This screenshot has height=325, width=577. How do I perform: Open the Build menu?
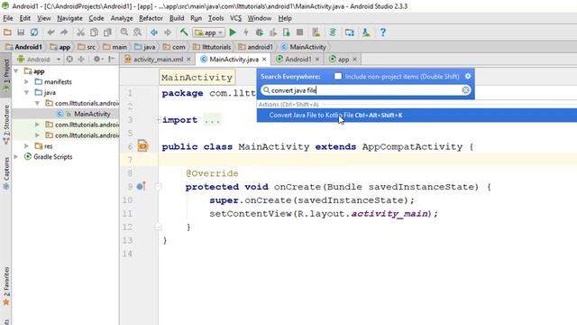(177, 18)
